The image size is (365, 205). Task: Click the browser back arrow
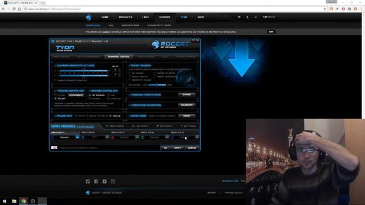(3, 9)
